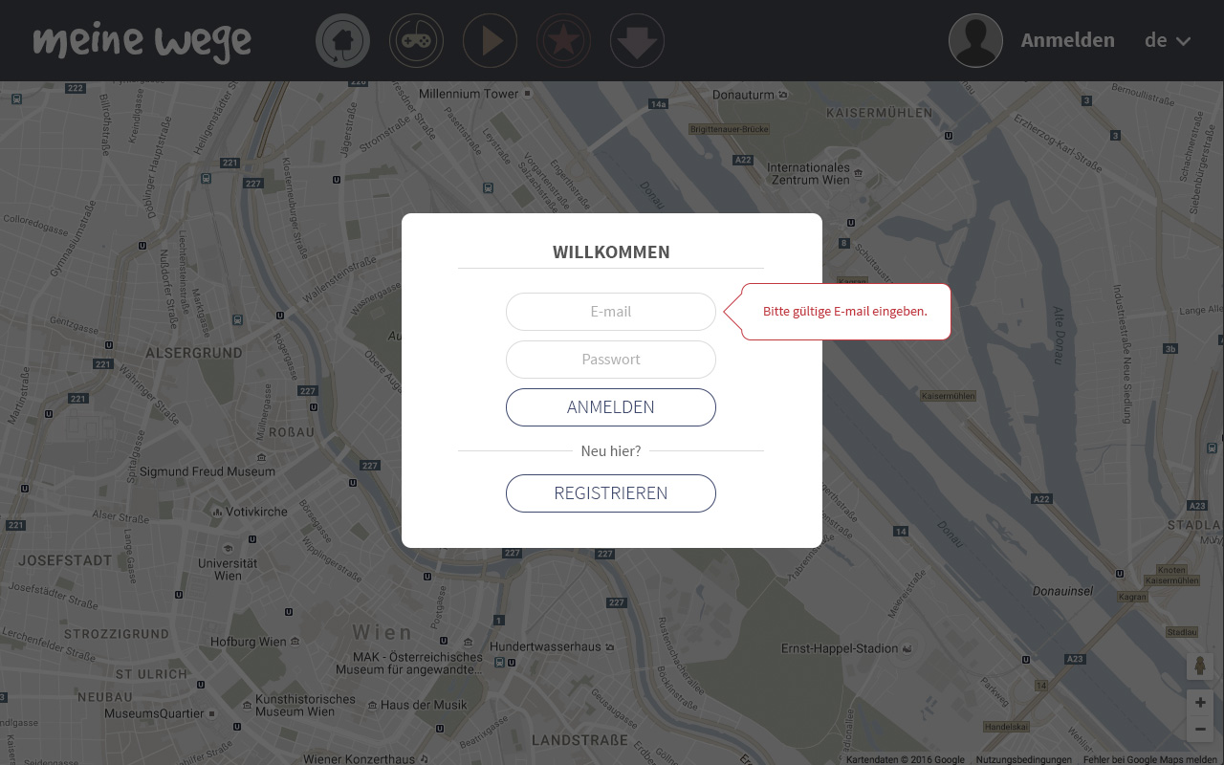Click the Sigmund Freud Museum map label

click(208, 471)
